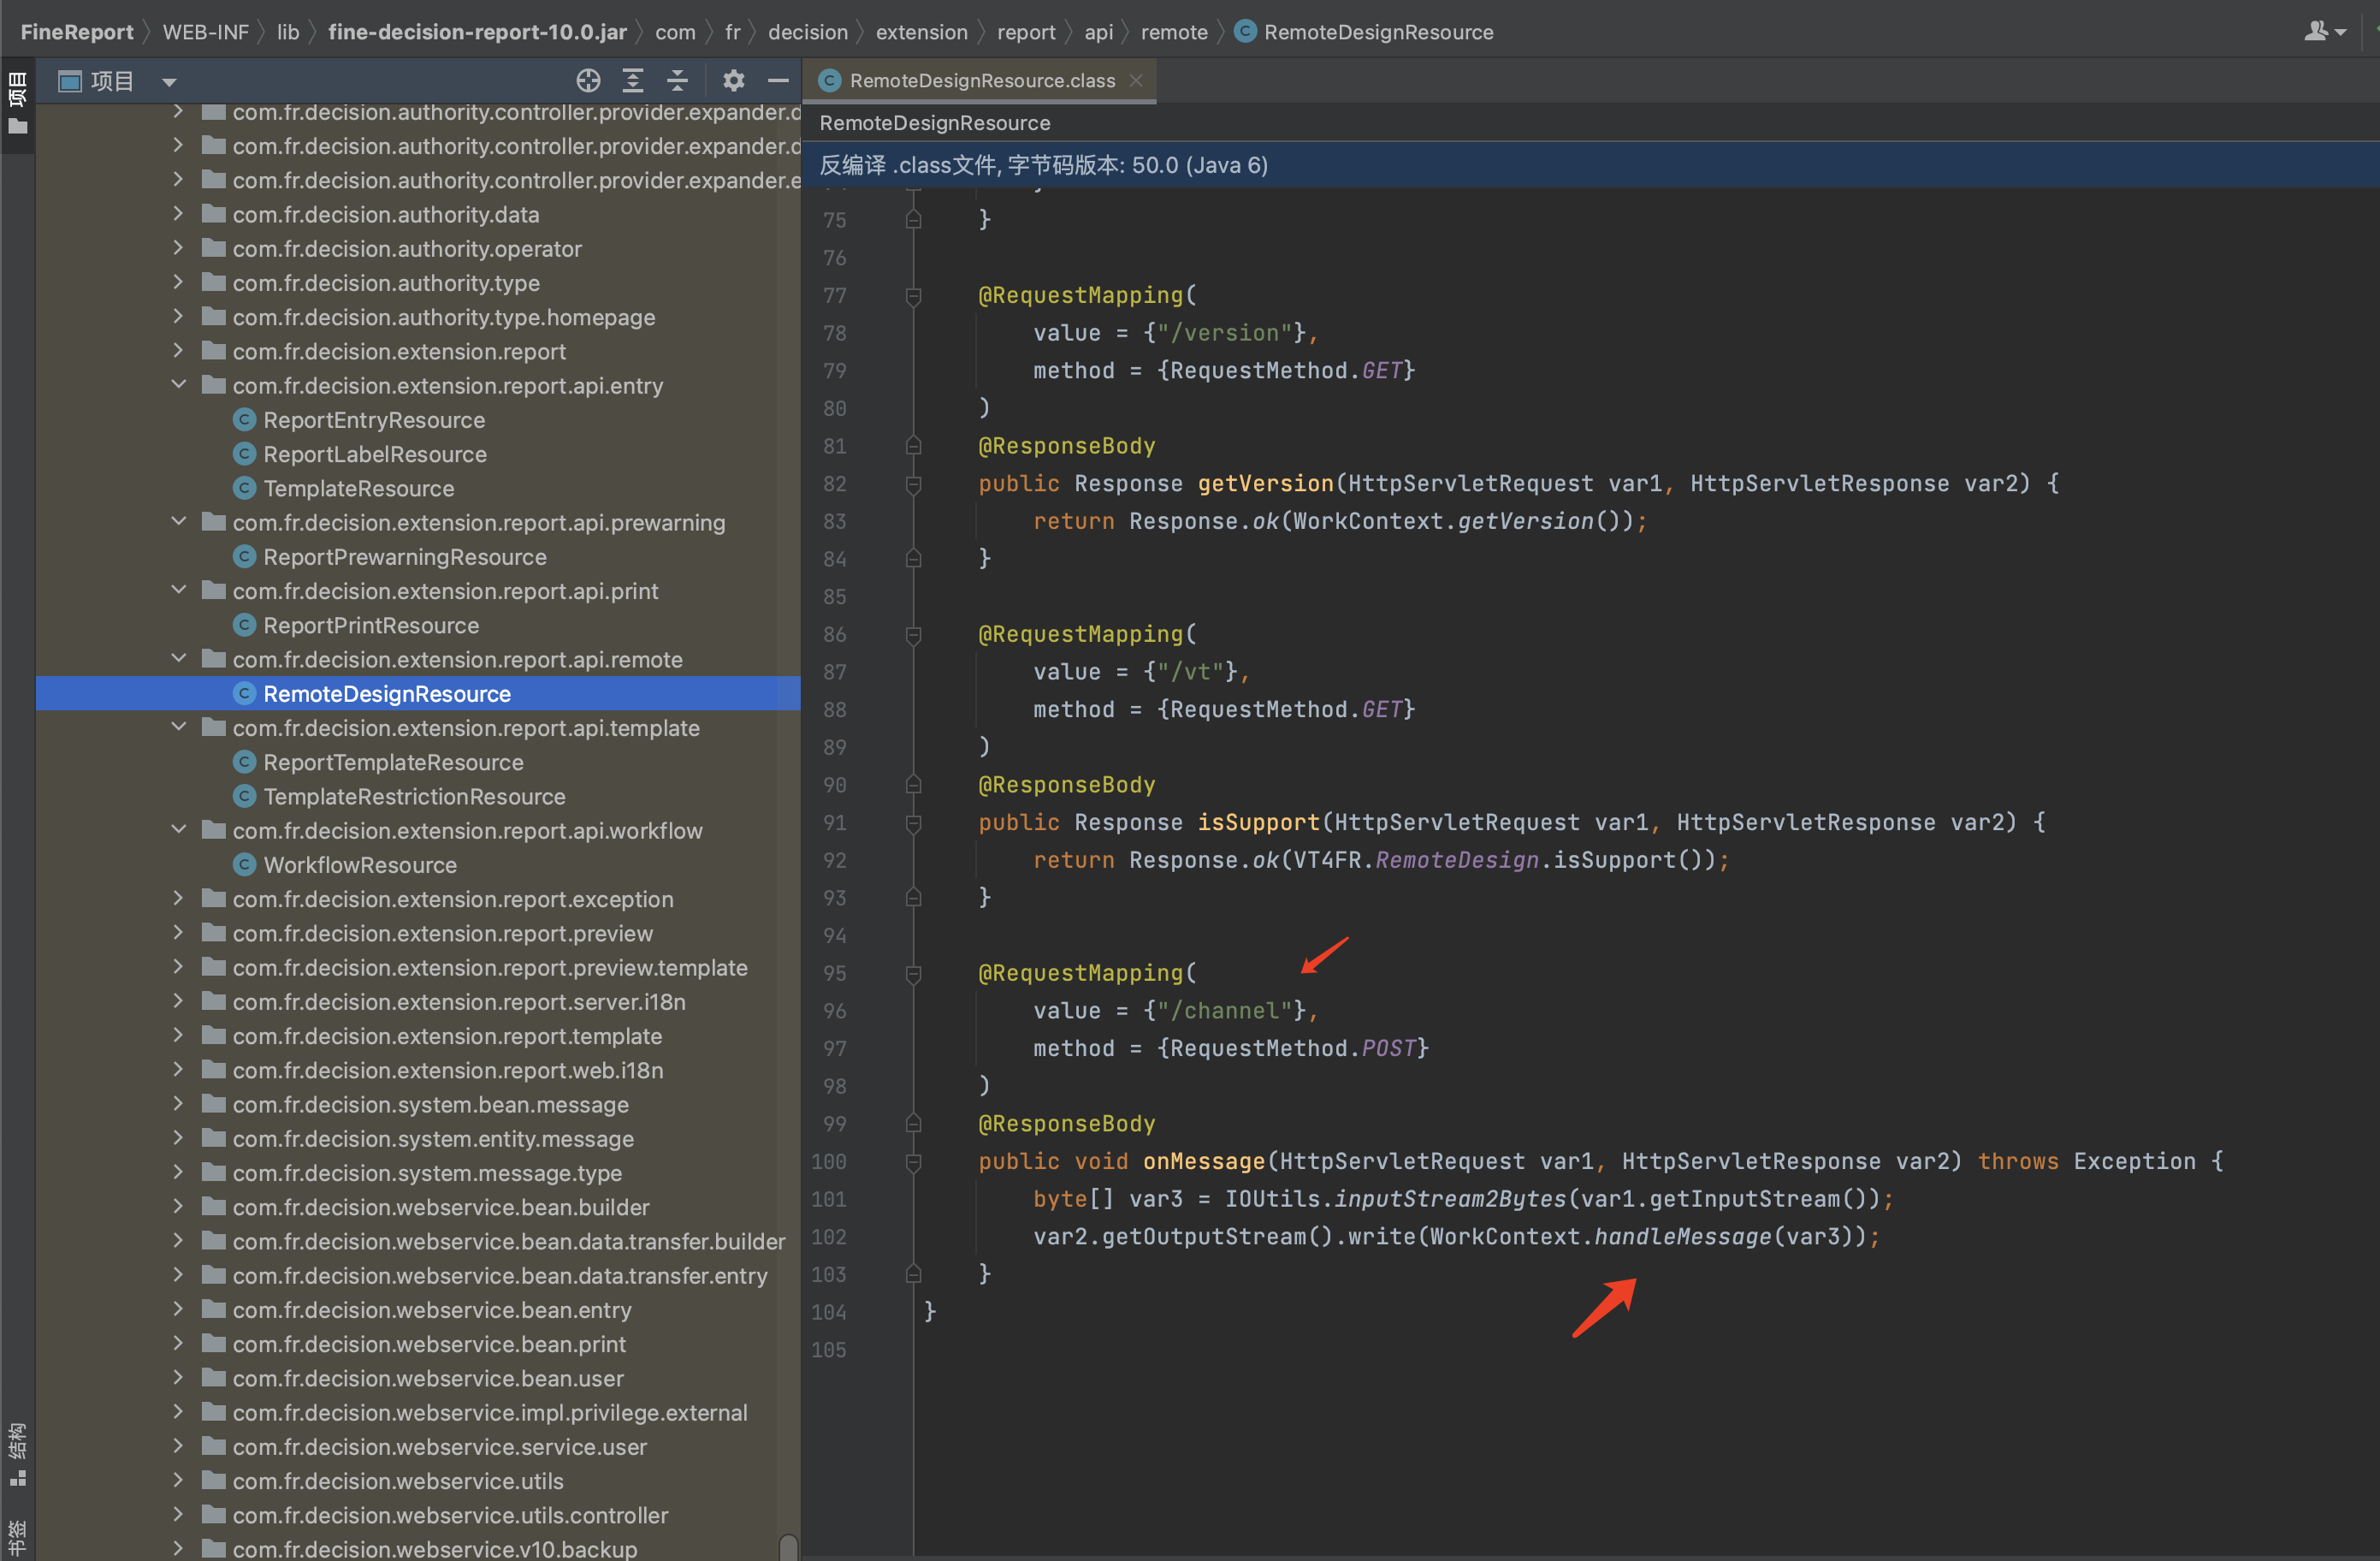The width and height of the screenshot is (2380, 1561).
Task: Collapse com.fr.decision.extension.report.api.remote package
Action: click(x=179, y=660)
